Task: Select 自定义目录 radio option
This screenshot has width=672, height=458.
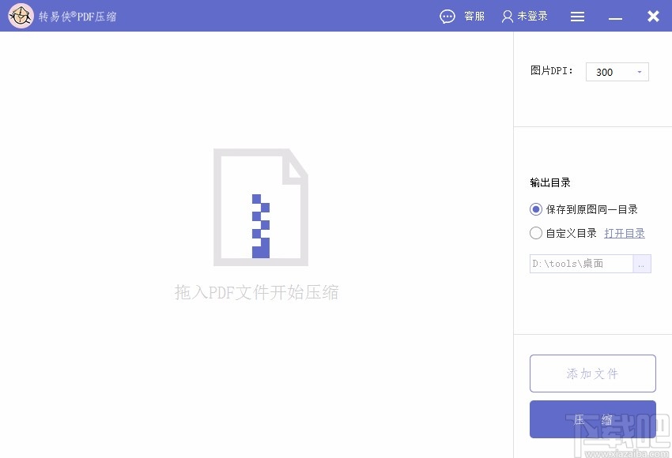Action: click(536, 233)
